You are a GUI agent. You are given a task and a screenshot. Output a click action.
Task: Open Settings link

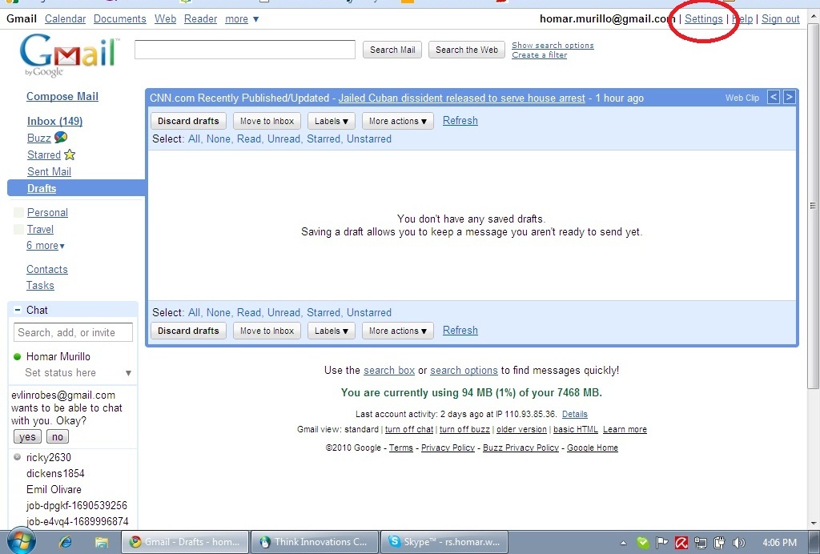tap(703, 19)
